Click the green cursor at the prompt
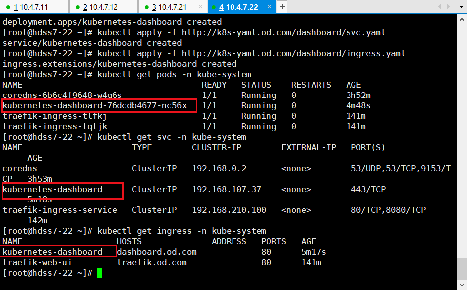The height and width of the screenshot is (290, 467). click(x=100, y=273)
